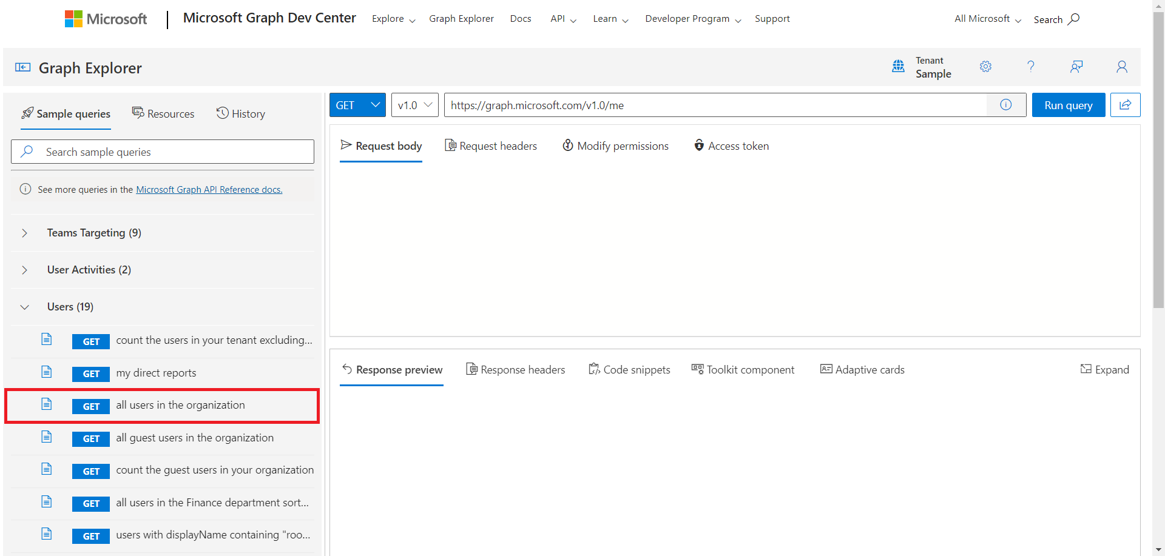
Task: Select 'count the users in your tenant excluding' query
Action: pos(163,341)
